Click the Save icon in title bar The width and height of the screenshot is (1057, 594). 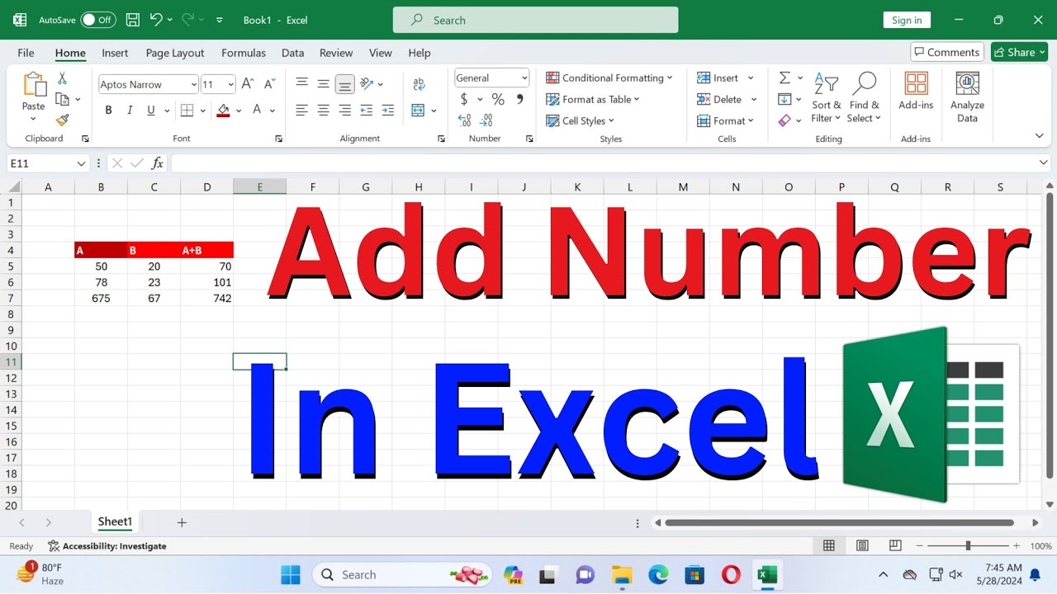pyautogui.click(x=132, y=20)
